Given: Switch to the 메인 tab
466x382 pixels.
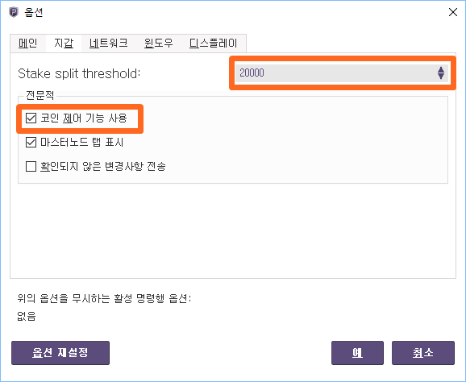Looking at the screenshot, I should [x=28, y=44].
